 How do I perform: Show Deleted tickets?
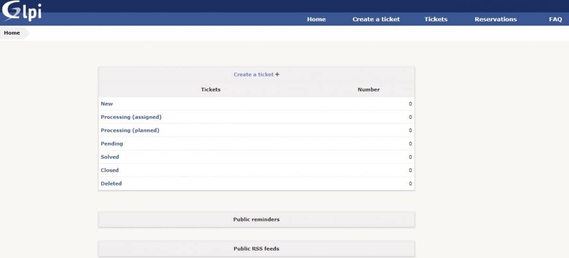pyautogui.click(x=111, y=184)
